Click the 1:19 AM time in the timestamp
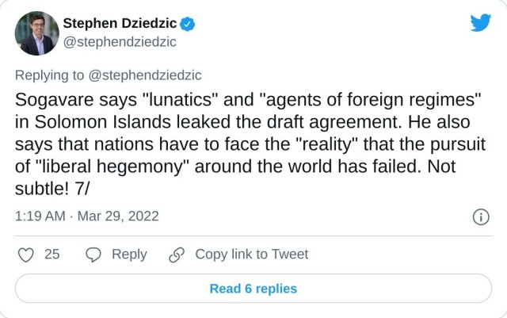Screen dimensions: 507x318 coord(40,216)
